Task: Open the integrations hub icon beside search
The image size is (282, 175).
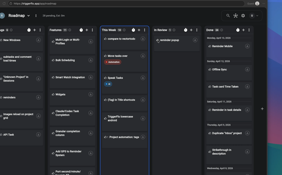Action: pos(236,15)
